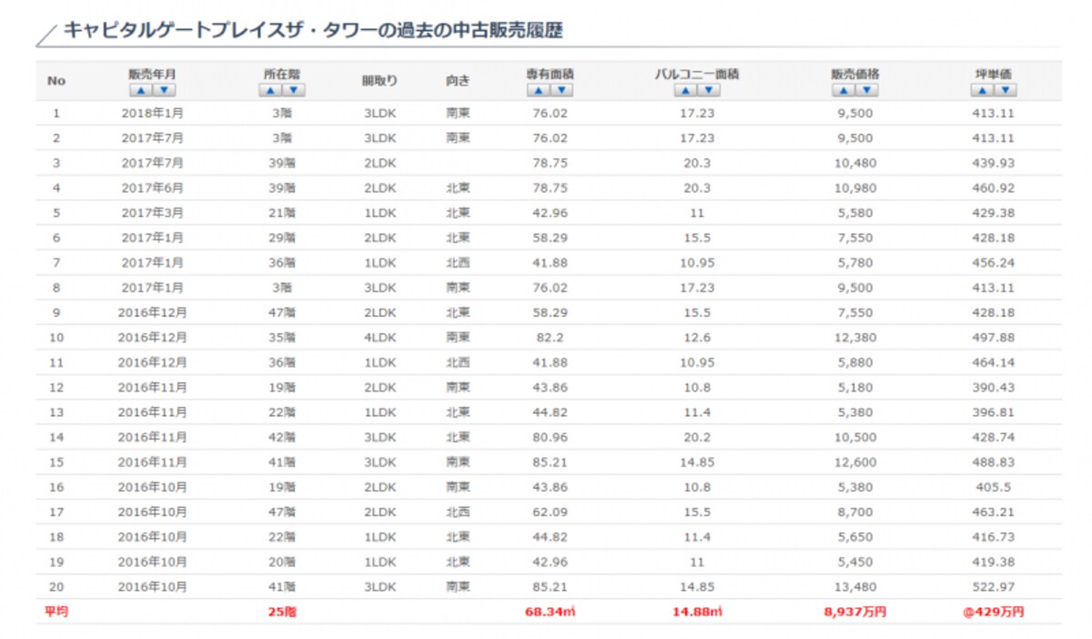Sort 専有面積 column ascending with up arrow
This screenshot has height=639, width=1092.
(x=539, y=90)
